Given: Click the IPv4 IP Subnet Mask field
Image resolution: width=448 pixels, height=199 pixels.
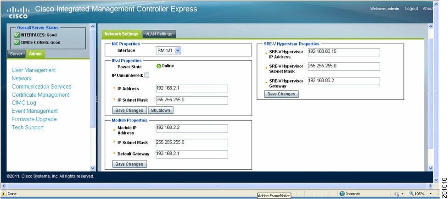Looking at the screenshot, I should (x=192, y=100).
